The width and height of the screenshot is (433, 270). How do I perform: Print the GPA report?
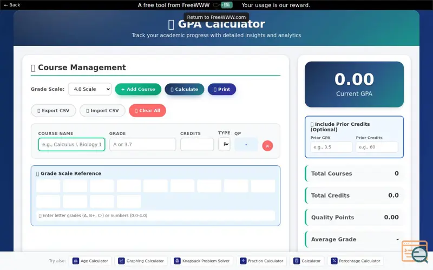tap(222, 89)
